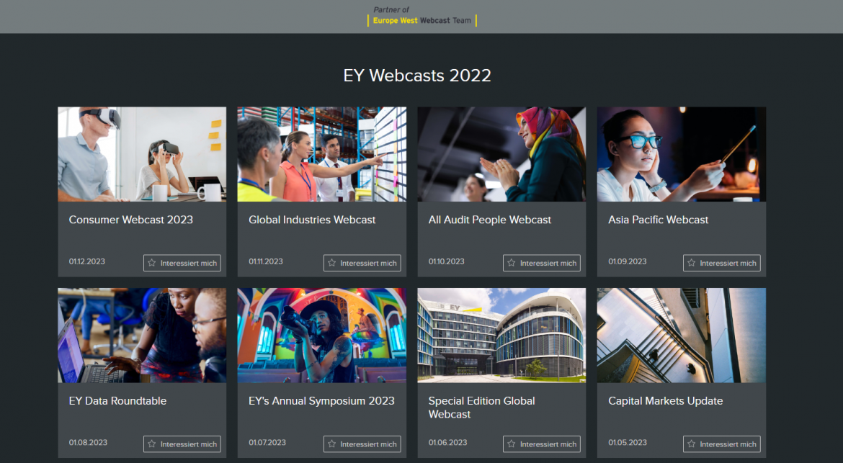This screenshot has height=463, width=843.
Task: Tap the star icon for Asia Pacific Webcast
Action: pyautogui.click(x=692, y=263)
